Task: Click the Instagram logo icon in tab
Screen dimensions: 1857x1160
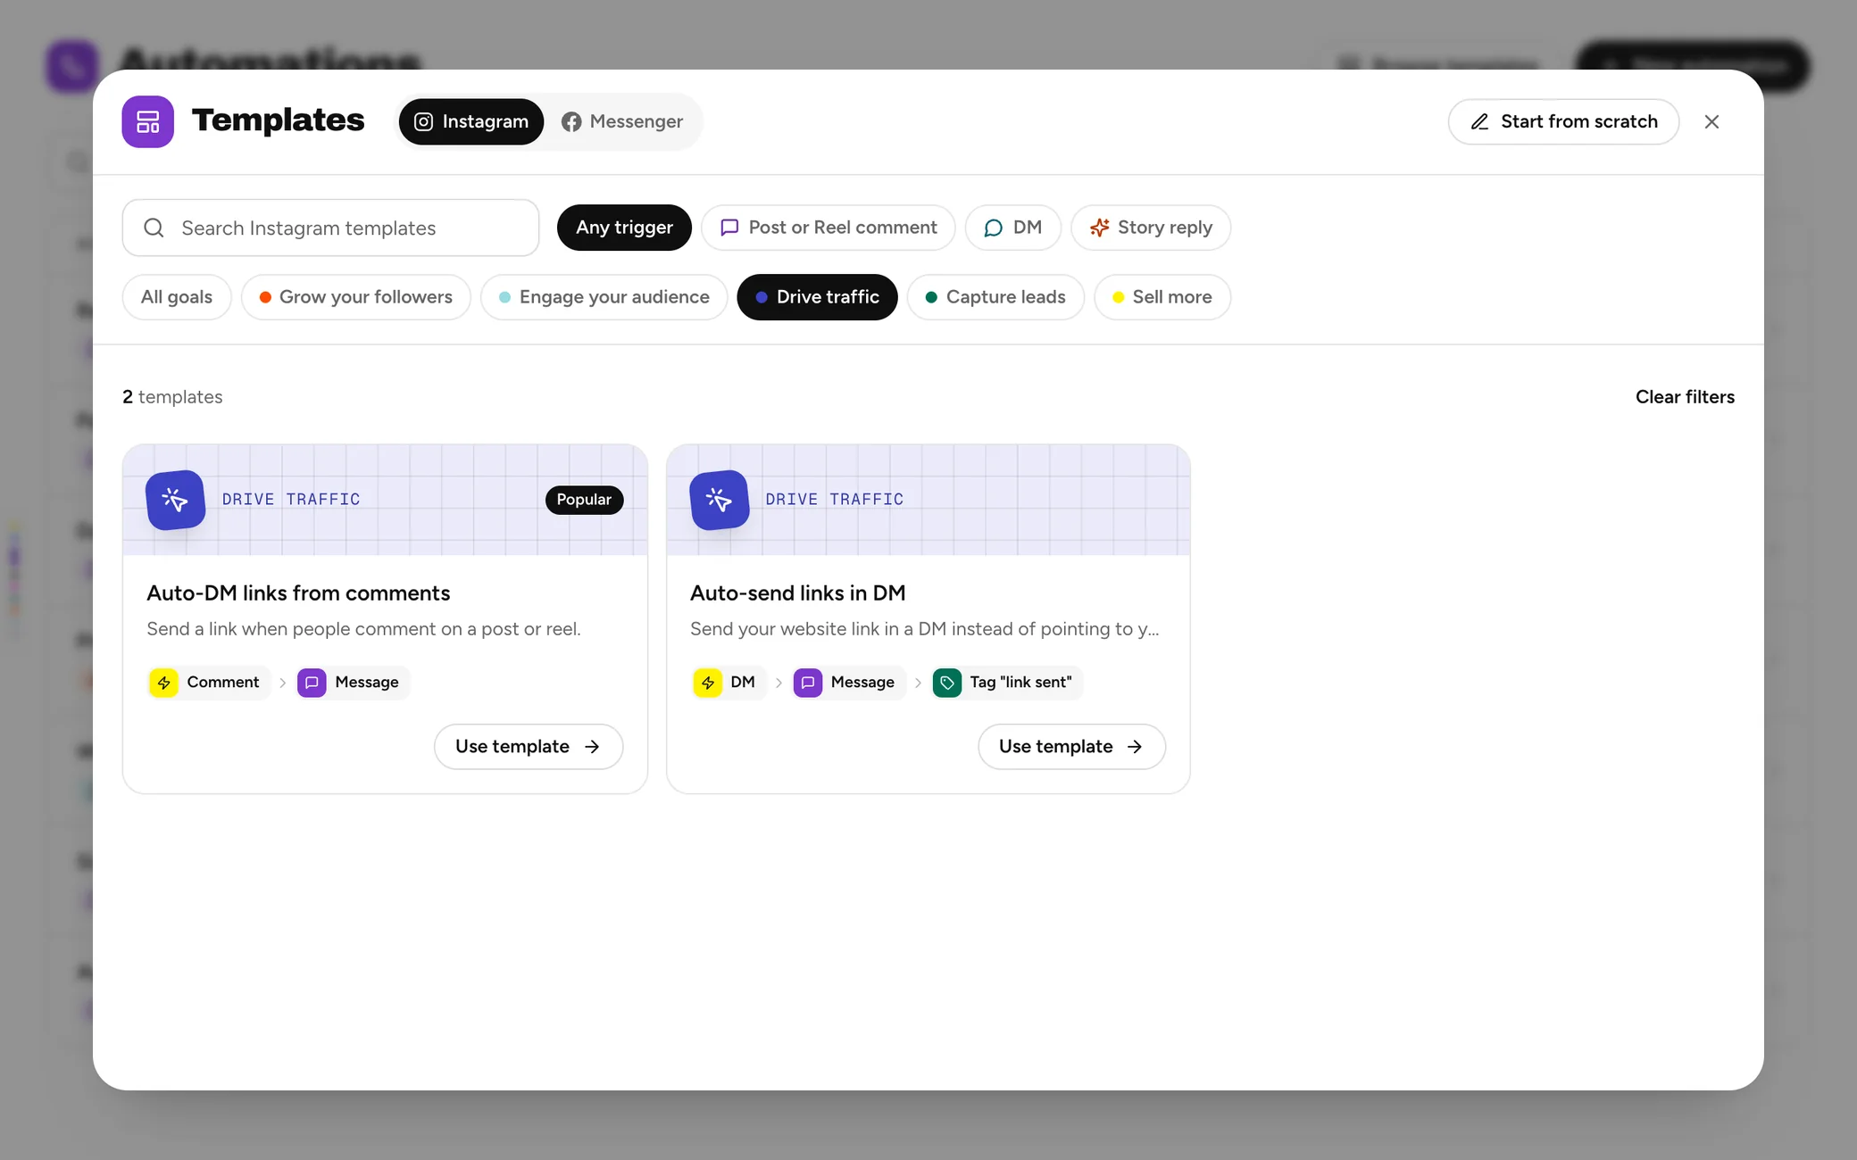Action: tap(424, 121)
